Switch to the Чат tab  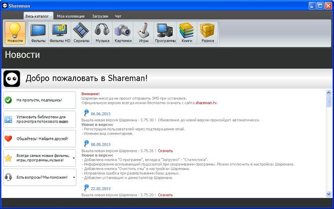118,16
